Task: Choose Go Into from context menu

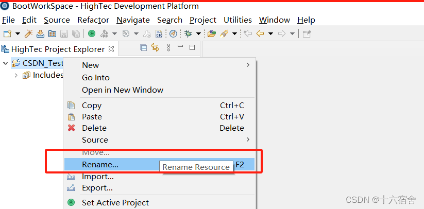Action: tap(160, 78)
